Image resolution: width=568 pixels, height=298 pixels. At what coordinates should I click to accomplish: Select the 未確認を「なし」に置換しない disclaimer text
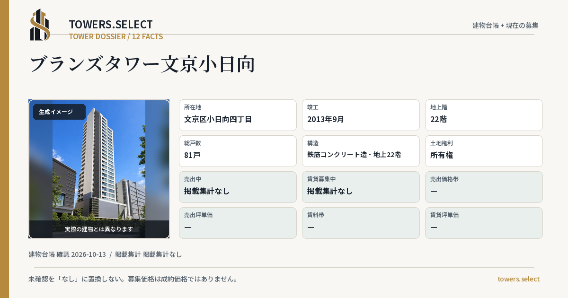coord(133,279)
